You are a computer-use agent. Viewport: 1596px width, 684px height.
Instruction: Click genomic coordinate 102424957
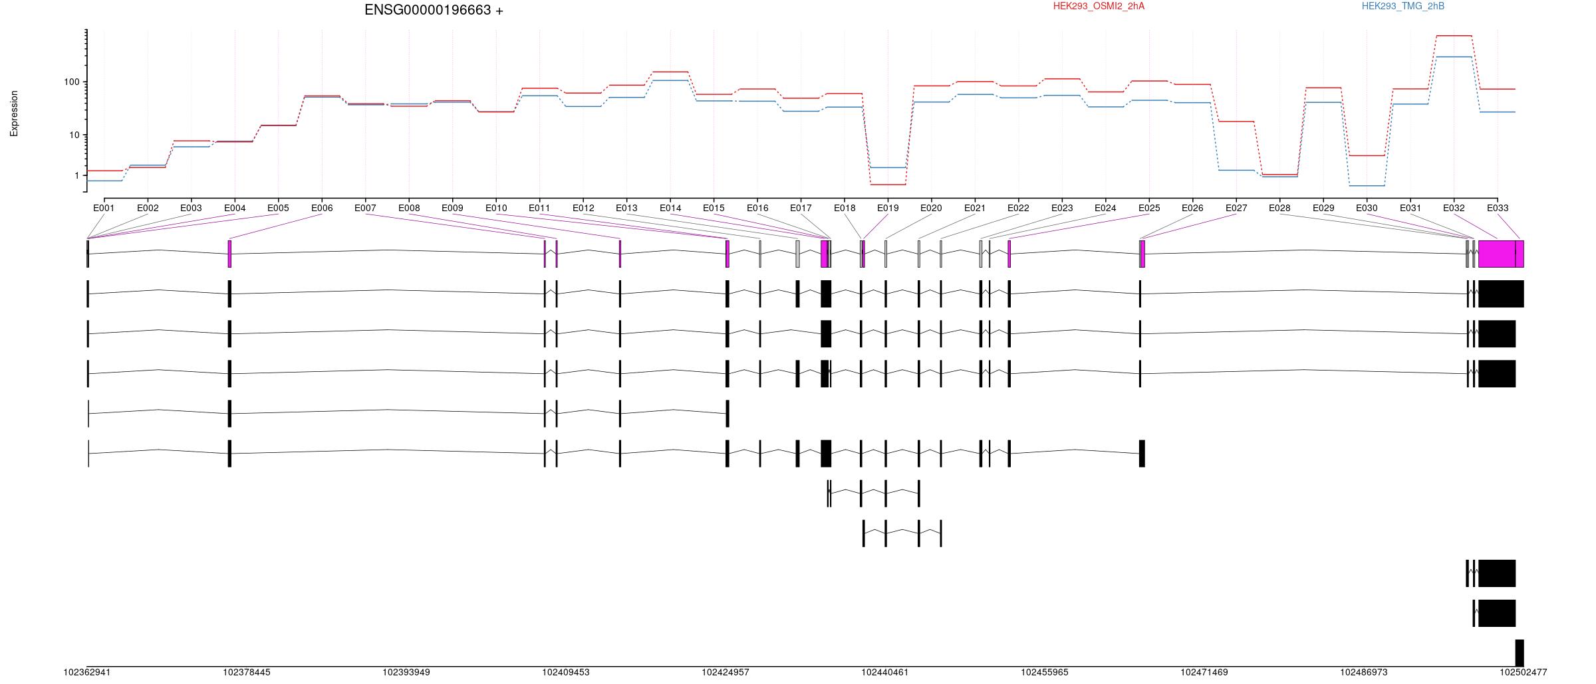pos(726,673)
